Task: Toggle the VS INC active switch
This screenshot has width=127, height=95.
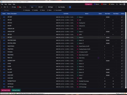Action: (x=4, y=64)
